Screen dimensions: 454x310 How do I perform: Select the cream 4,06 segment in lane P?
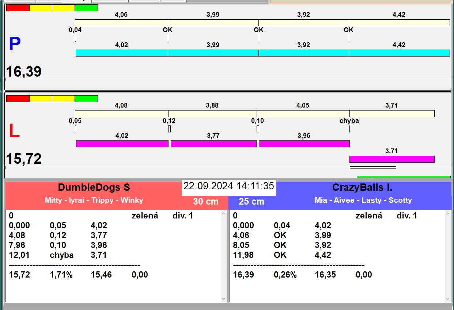point(121,23)
